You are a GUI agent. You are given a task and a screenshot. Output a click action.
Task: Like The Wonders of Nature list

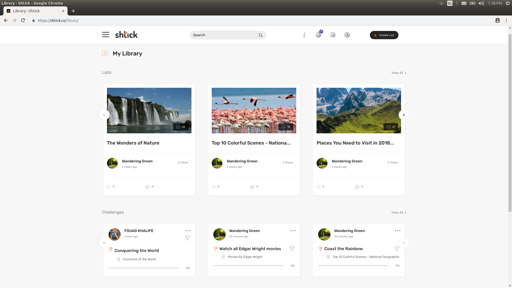pyautogui.click(x=109, y=187)
